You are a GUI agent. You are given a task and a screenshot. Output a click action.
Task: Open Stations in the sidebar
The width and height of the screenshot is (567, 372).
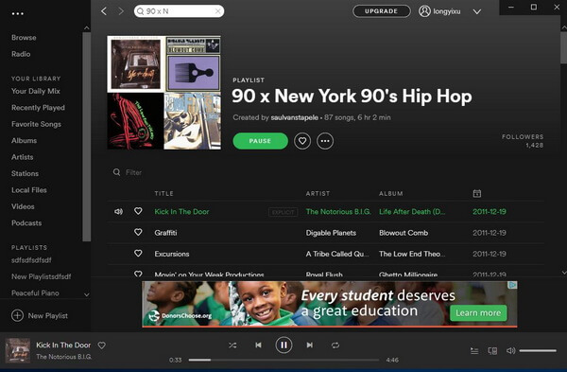(x=25, y=173)
